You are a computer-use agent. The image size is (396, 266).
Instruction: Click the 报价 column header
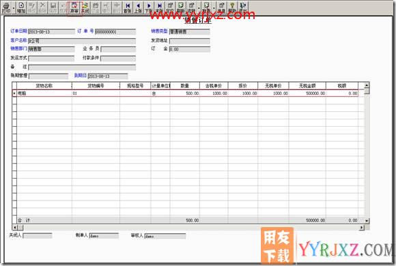tap(242, 86)
